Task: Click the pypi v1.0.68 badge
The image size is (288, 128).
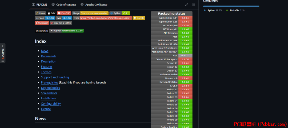Action: 63,18
